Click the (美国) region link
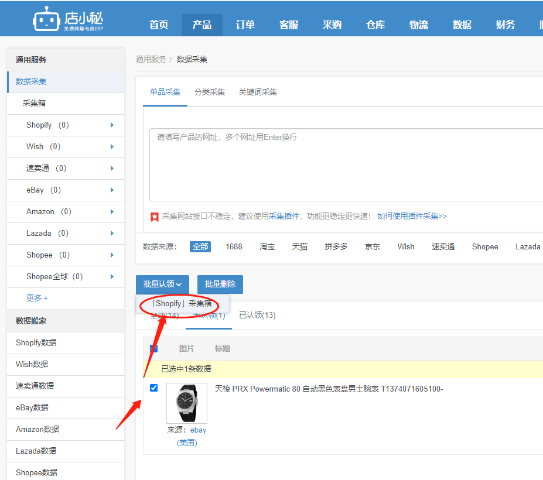Screen dimensions: 543x480 (x=187, y=443)
